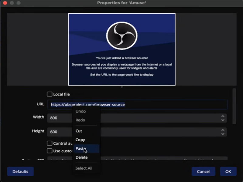The height and width of the screenshot is (182, 243).
Task: Choose Undo from the context menu
Action: pos(86,111)
